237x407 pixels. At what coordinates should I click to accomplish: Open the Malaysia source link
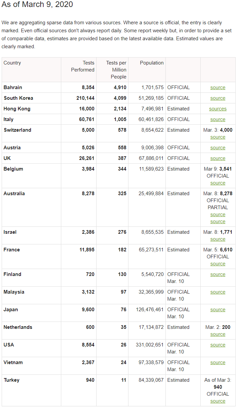click(x=218, y=292)
